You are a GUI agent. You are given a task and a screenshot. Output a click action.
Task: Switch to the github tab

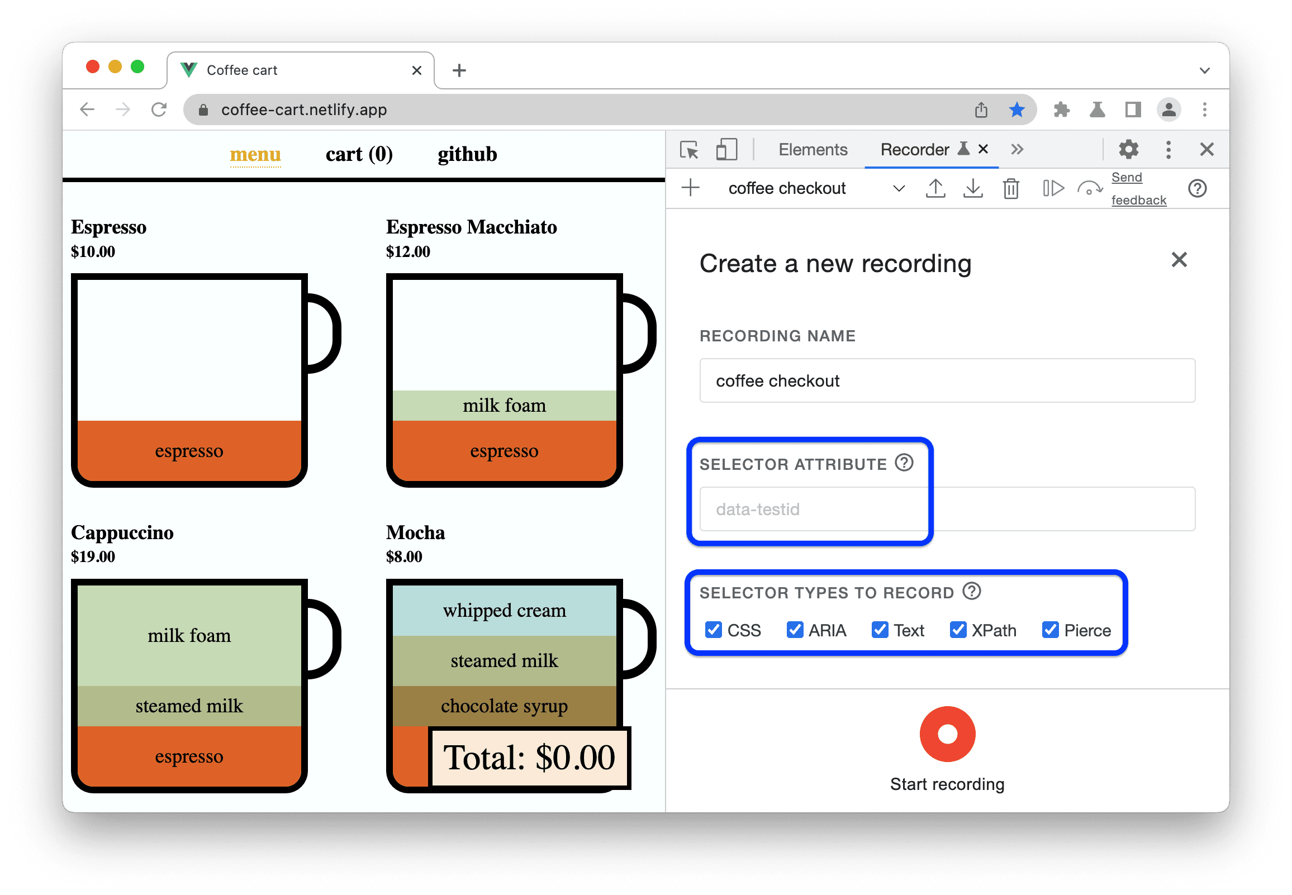pyautogui.click(x=468, y=155)
